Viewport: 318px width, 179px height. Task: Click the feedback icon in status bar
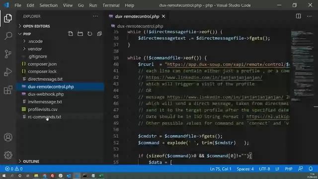[300, 169]
